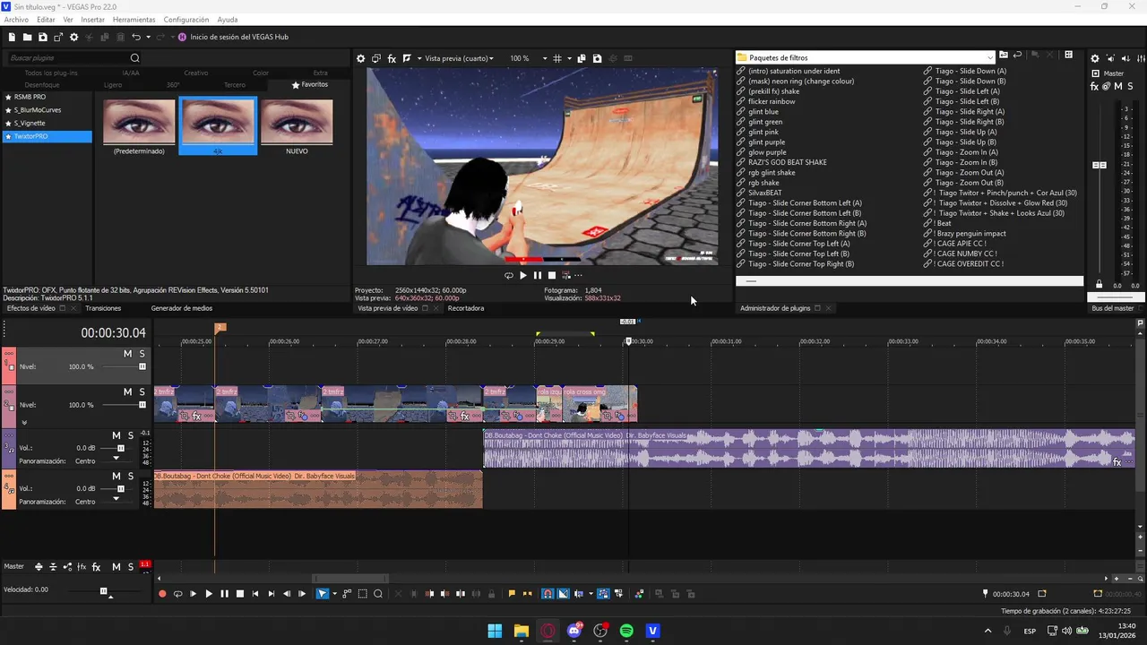This screenshot has height=645, width=1147.
Task: Adjust the Velocidad rate slider
Action: tap(103, 591)
